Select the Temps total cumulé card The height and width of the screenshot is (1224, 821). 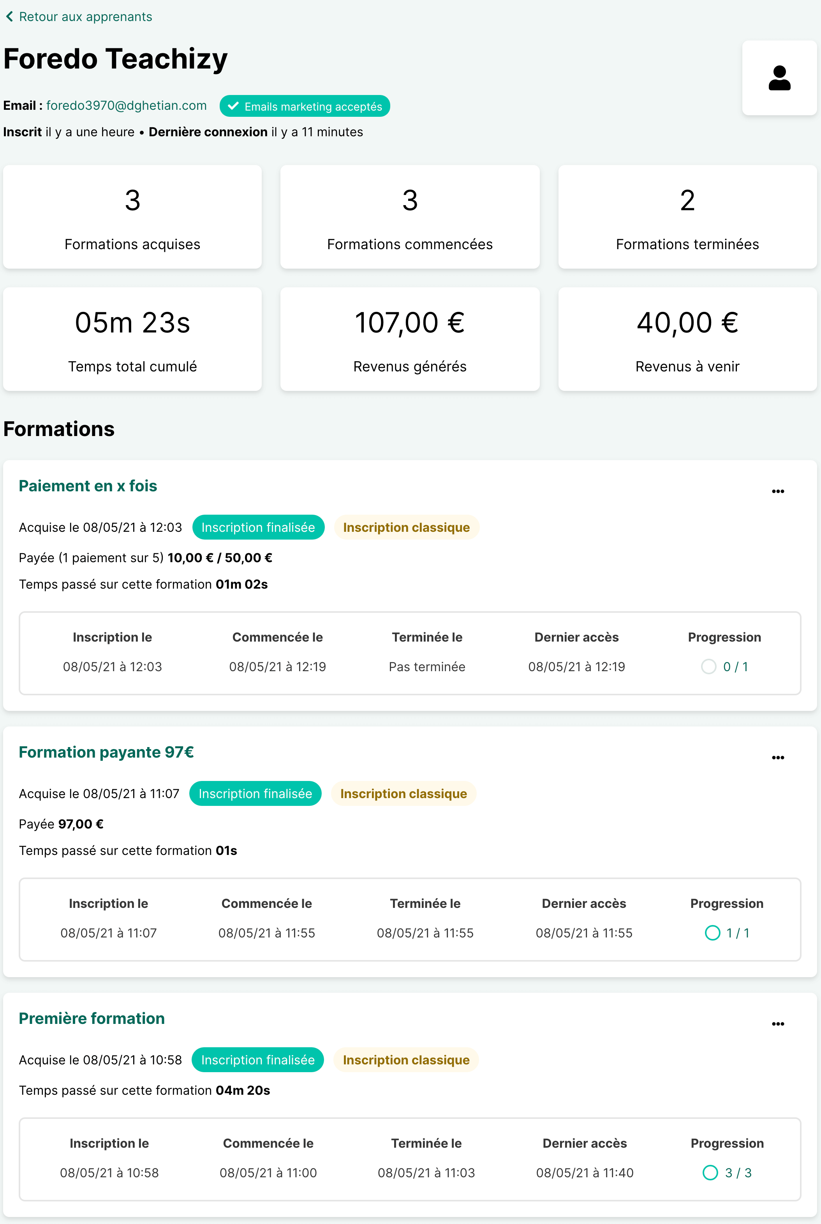click(132, 339)
